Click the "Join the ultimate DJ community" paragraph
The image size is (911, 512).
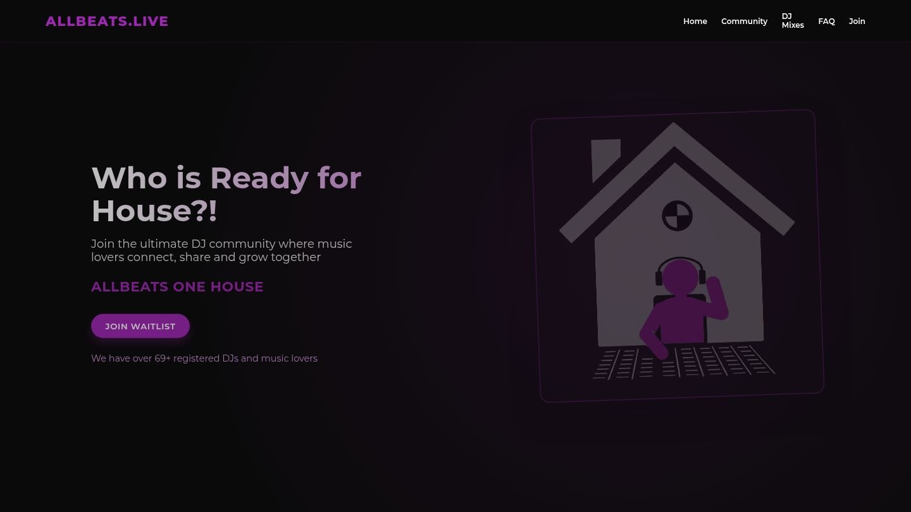pos(221,250)
